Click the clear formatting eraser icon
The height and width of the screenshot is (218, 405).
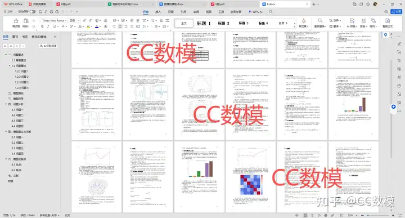105,20
